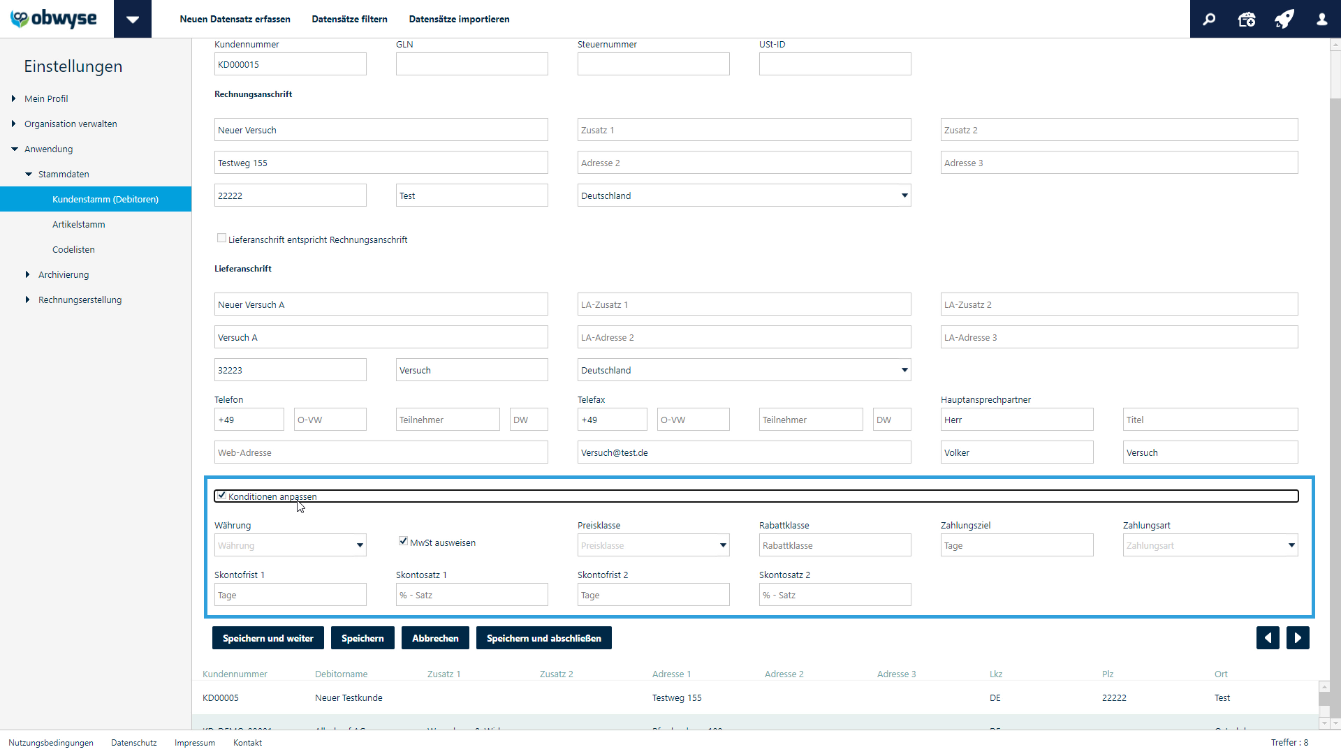Screen dimensions: 1341x754
Task: Uncheck Konditionen anpassen checkbox
Action: coord(221,495)
